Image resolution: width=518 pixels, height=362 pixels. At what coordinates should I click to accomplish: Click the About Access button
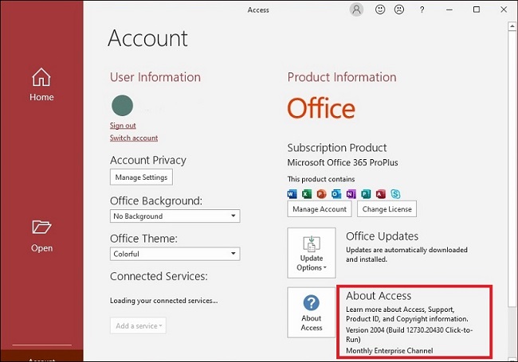click(312, 312)
